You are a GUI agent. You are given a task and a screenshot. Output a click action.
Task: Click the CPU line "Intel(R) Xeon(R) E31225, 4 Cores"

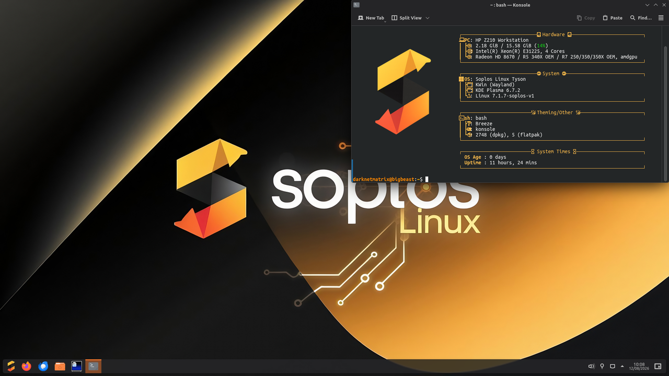coord(520,52)
